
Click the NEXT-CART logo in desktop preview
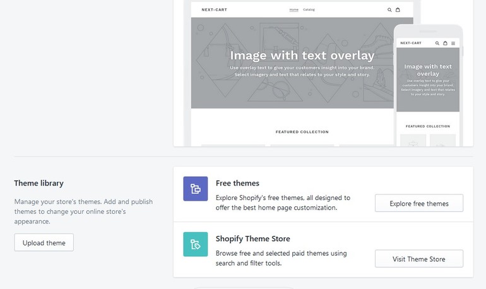click(x=214, y=9)
